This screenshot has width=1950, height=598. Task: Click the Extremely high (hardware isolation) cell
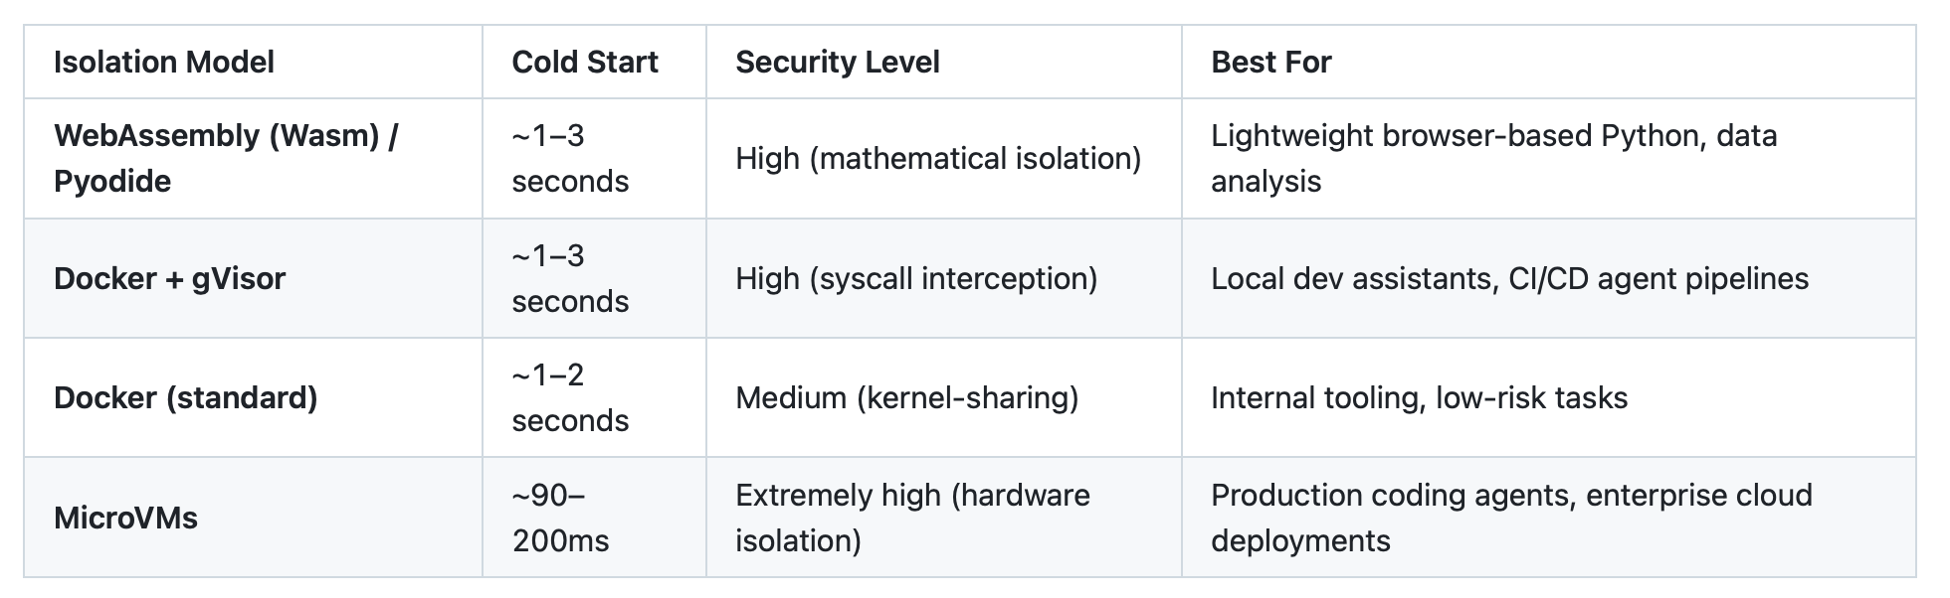pos(943,517)
